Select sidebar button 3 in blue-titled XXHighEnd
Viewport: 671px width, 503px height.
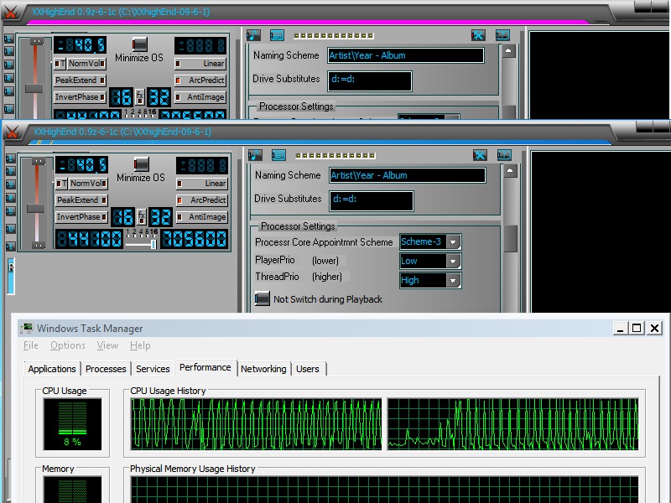[x=11, y=184]
